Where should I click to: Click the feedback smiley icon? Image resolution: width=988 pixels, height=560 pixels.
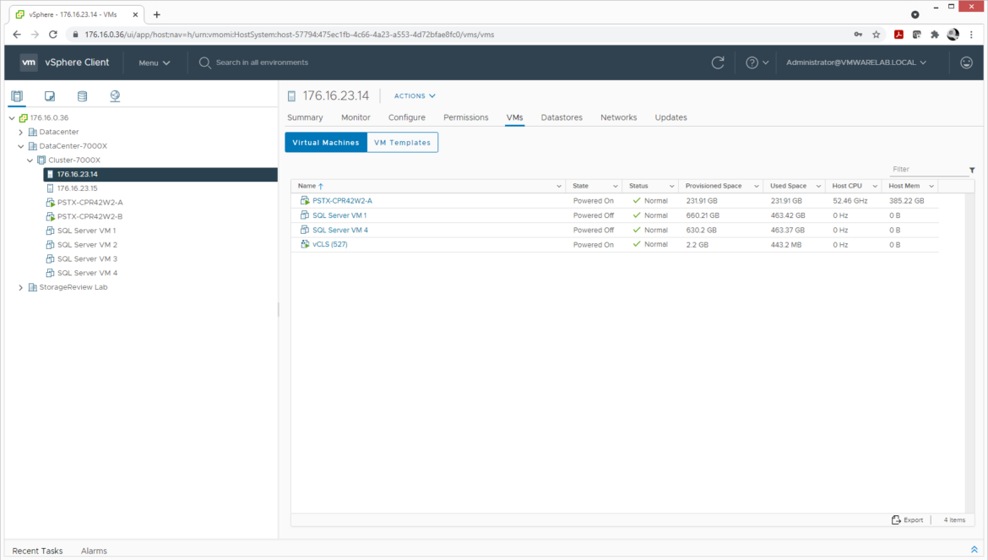coord(966,63)
